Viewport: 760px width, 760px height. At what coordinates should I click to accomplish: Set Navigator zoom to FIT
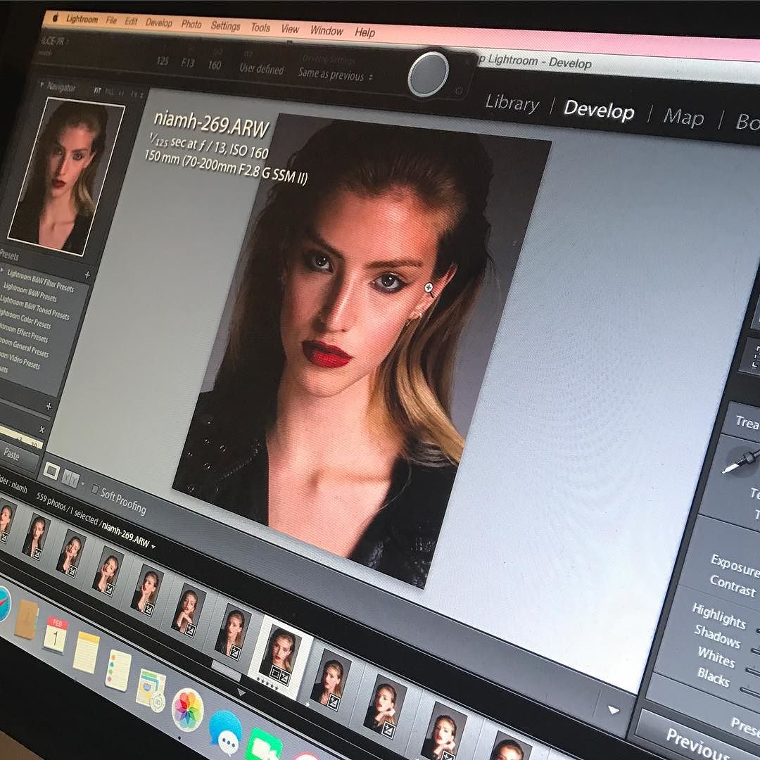(x=97, y=91)
